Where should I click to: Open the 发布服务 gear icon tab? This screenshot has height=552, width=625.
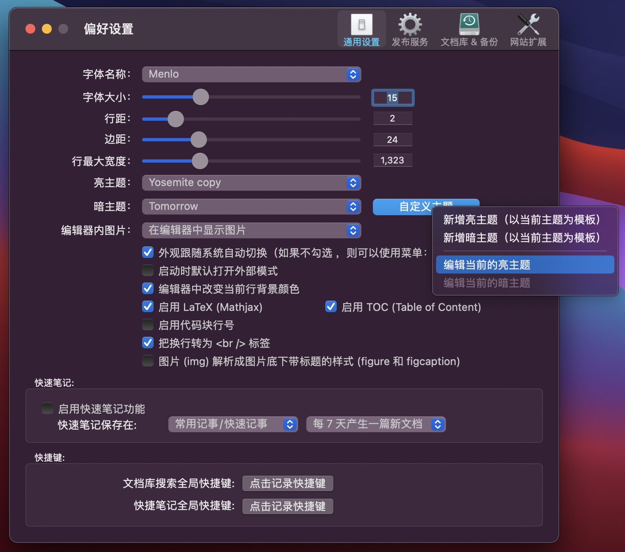[x=410, y=25]
